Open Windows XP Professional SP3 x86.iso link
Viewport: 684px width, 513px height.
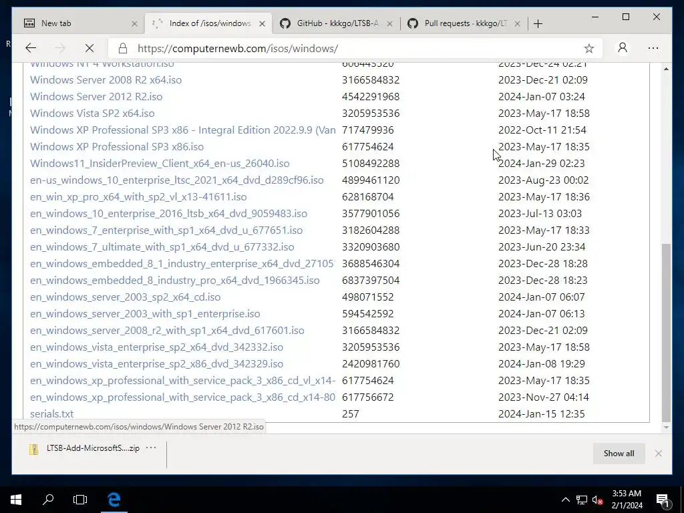(117, 146)
